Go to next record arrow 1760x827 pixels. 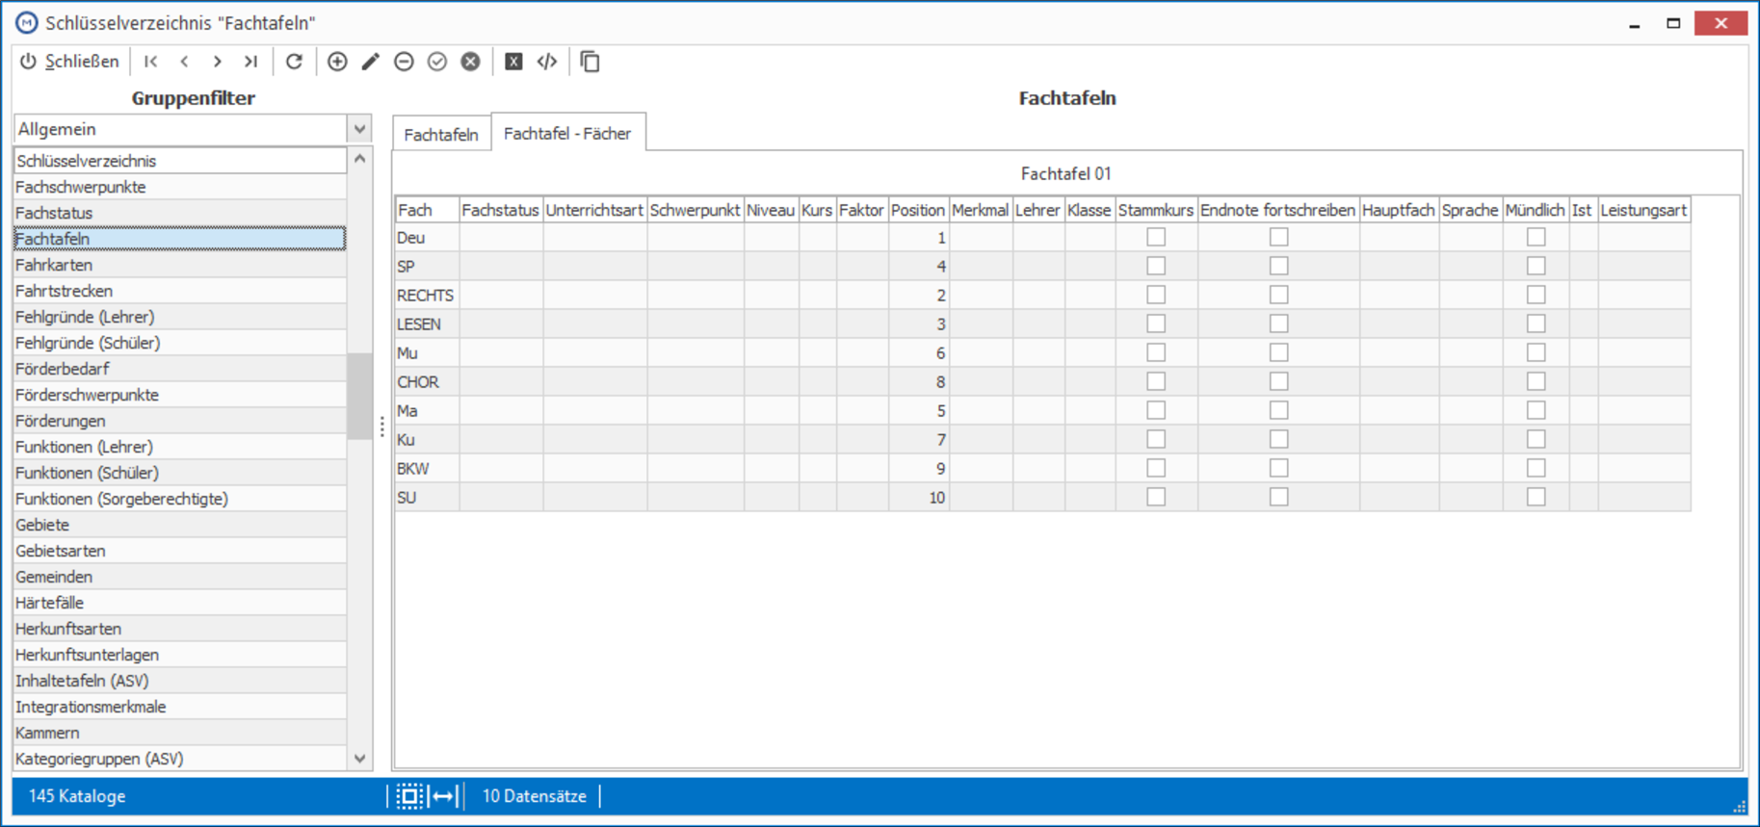click(218, 62)
